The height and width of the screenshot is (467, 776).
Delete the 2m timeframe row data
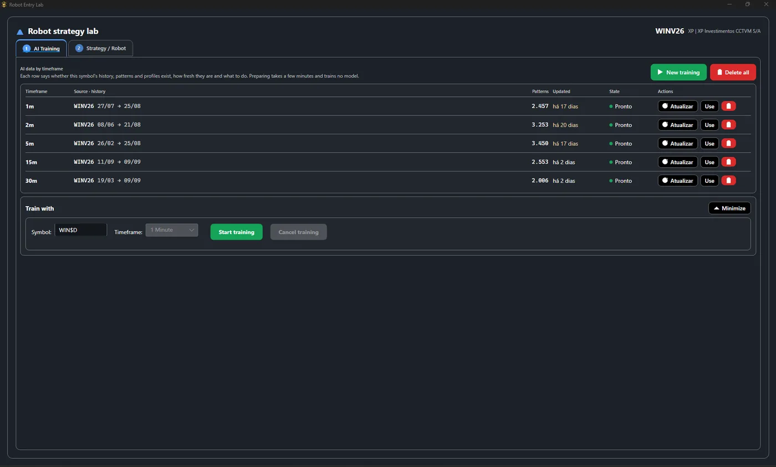coord(728,125)
